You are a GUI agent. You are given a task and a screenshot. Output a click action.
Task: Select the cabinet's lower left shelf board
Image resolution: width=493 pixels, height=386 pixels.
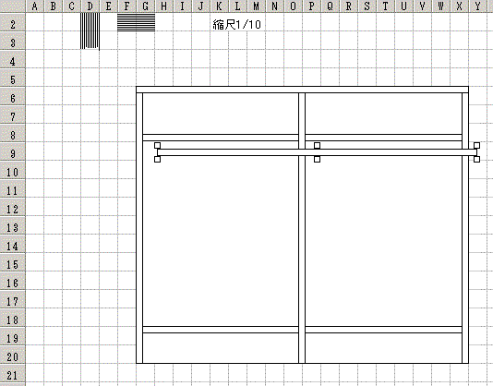tap(221, 330)
